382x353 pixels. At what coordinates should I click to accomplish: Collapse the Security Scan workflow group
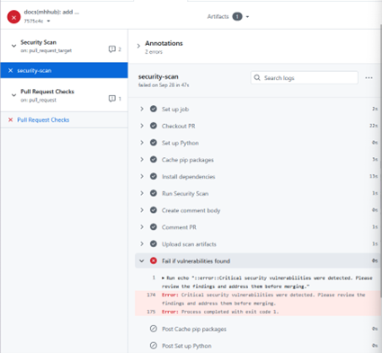(13, 46)
